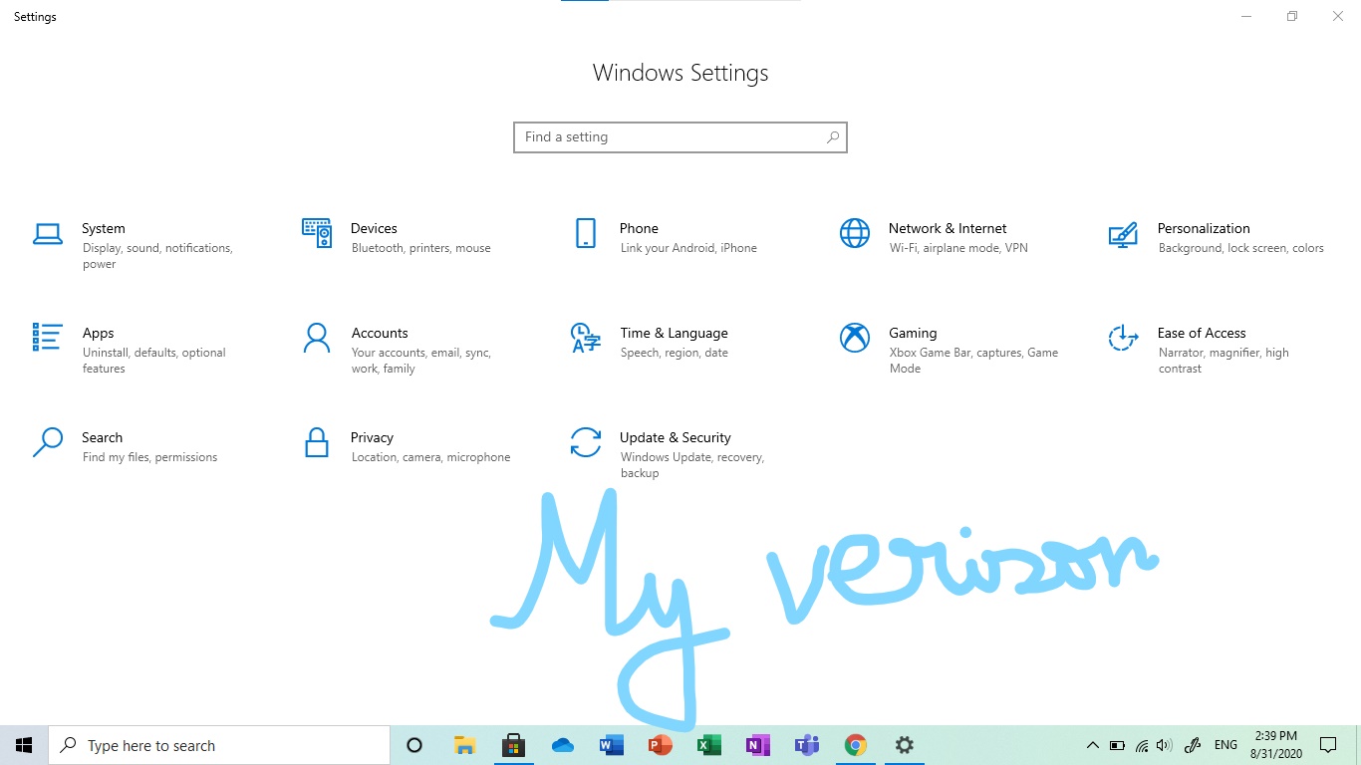This screenshot has width=1361, height=765.
Task: Open Search settings magnifier icon
Action: point(48,442)
